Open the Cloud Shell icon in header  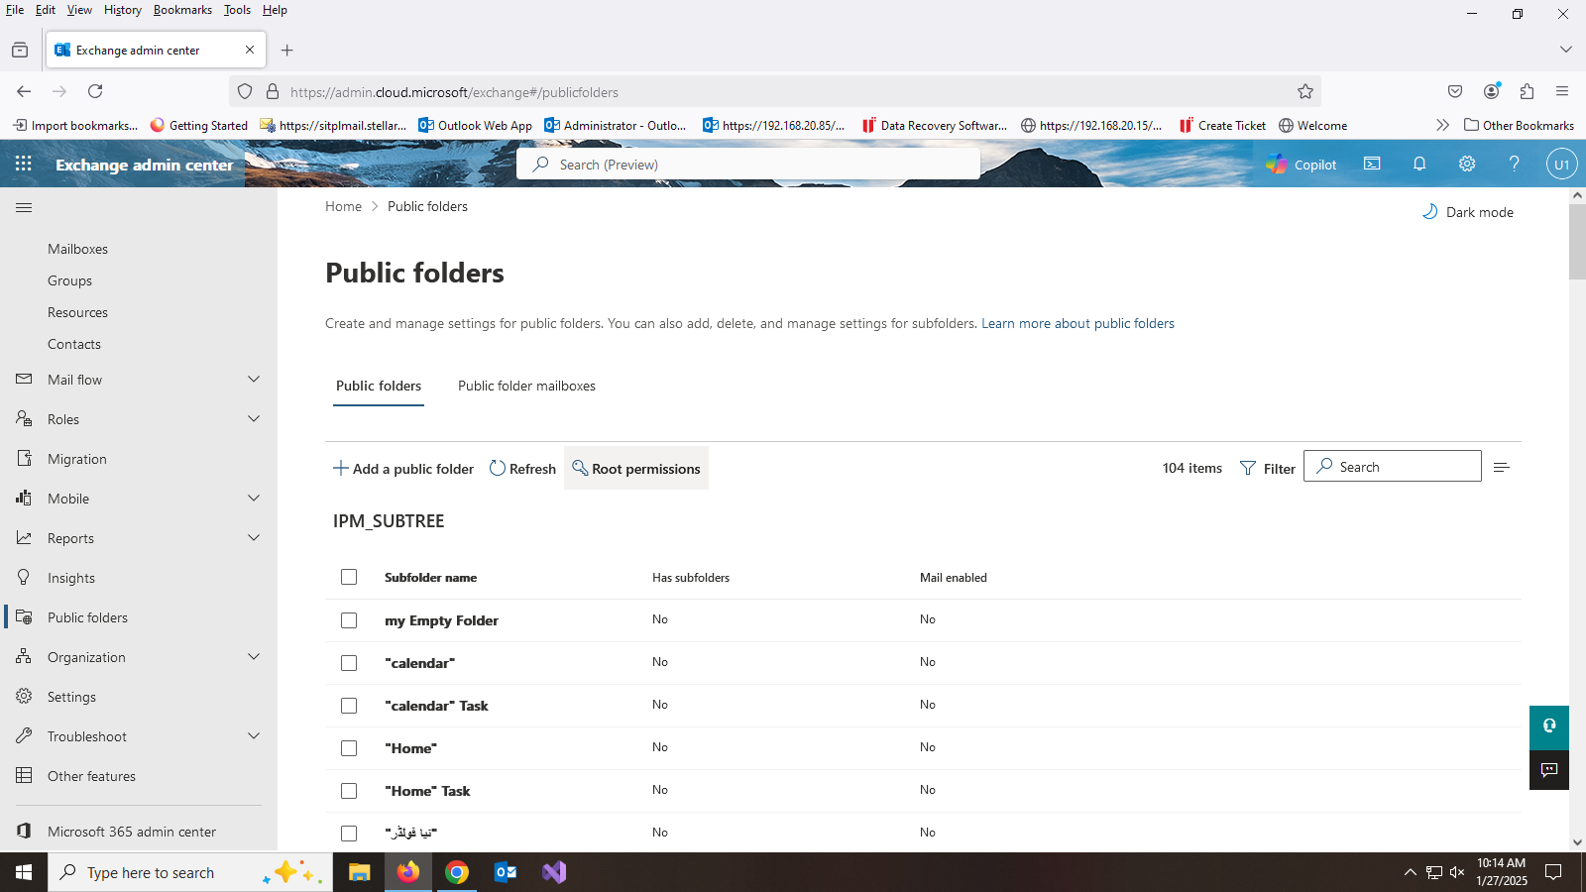pyautogui.click(x=1372, y=165)
